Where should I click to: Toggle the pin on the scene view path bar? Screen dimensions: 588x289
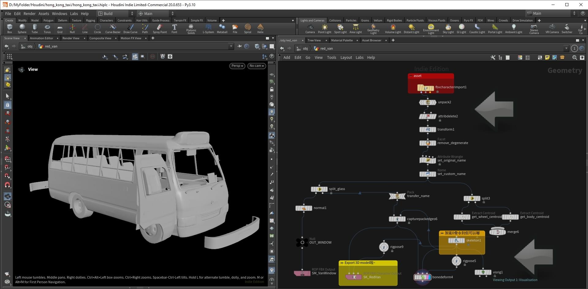click(x=240, y=46)
